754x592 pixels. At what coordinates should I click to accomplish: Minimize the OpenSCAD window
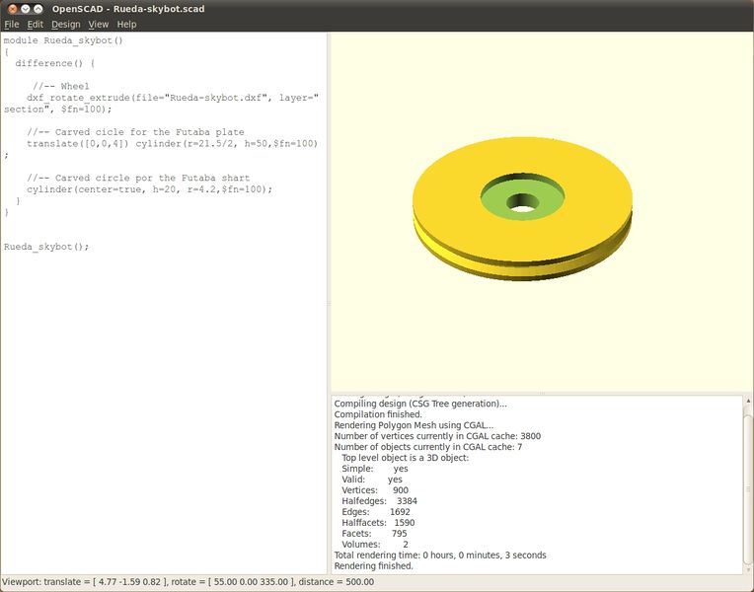point(26,8)
